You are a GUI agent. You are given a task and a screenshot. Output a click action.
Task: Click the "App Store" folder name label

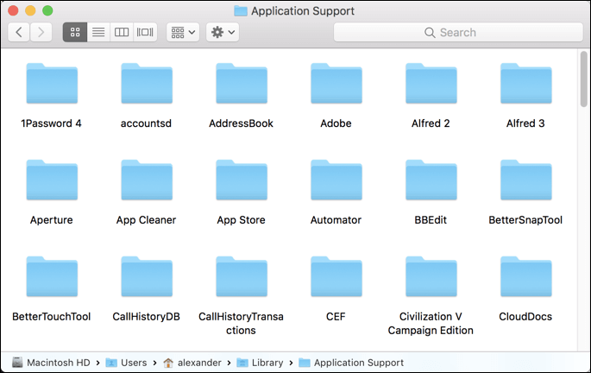(241, 220)
